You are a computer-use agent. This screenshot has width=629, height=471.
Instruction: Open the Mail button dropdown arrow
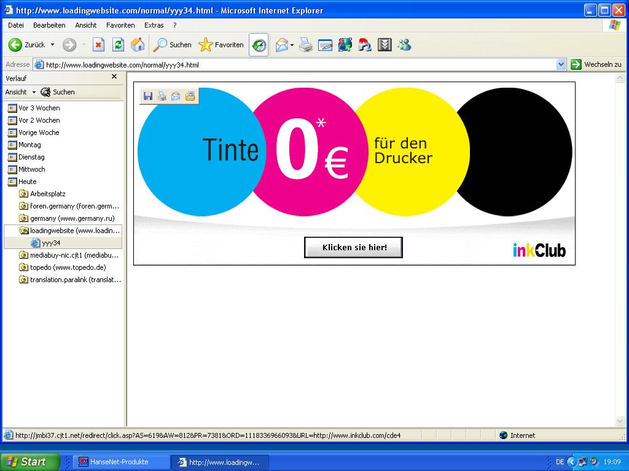[x=292, y=45]
